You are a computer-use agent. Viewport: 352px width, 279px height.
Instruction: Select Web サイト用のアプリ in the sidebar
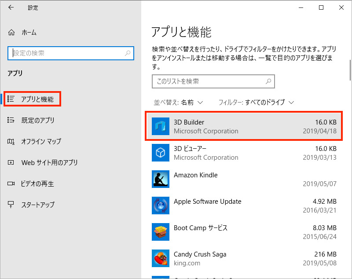coord(49,162)
